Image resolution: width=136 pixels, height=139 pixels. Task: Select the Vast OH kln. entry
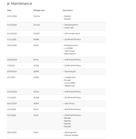tap(70, 104)
